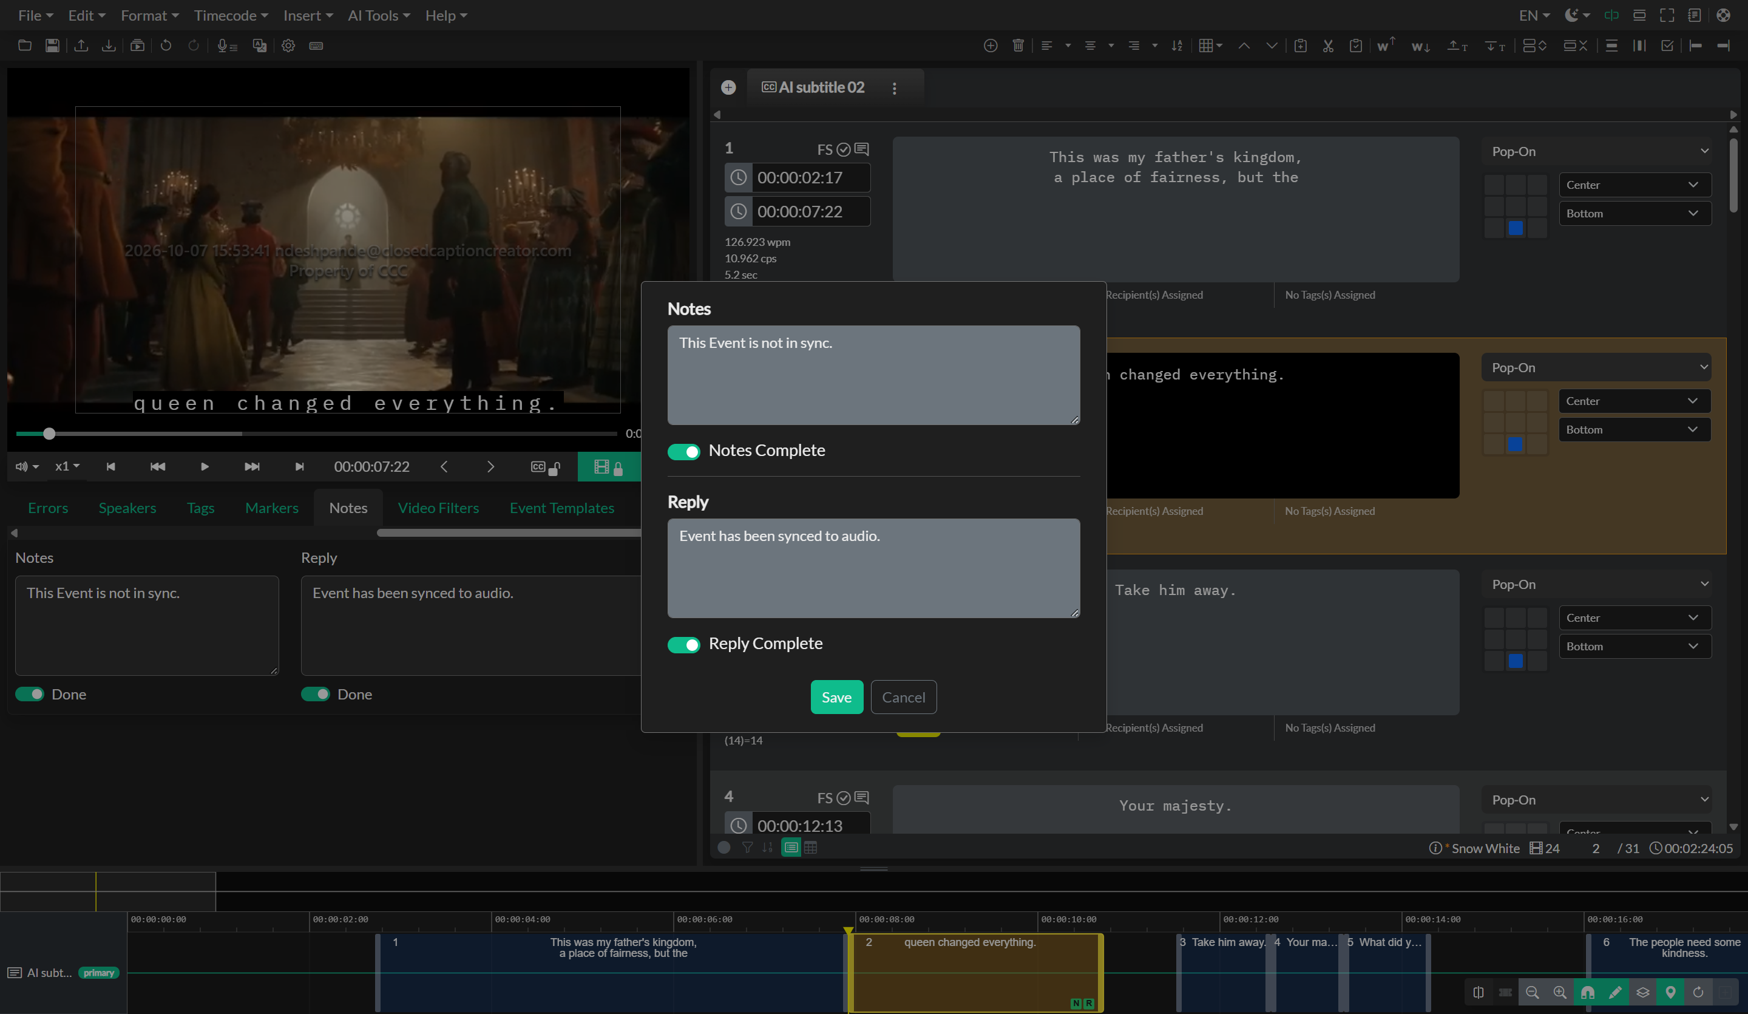This screenshot has width=1748, height=1014.
Task: Open the Center dropdown for event 1
Action: (x=1635, y=185)
